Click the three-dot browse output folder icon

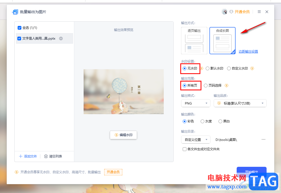[263, 139]
